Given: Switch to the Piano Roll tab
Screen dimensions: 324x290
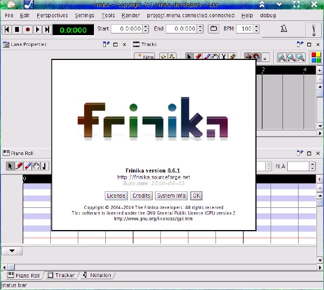Looking at the screenshot, I should click(24, 275).
